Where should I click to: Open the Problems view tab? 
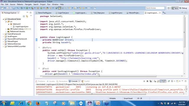pos(40,81)
